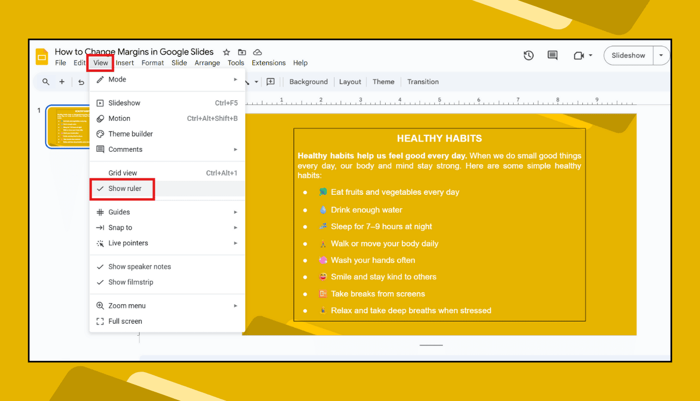
Task: Click the undo icon
Action: (81, 82)
